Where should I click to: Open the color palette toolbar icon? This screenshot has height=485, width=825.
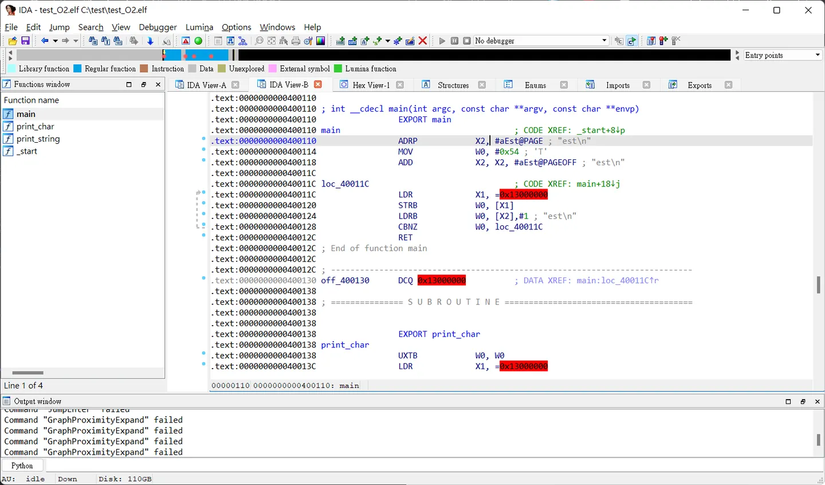[321, 41]
